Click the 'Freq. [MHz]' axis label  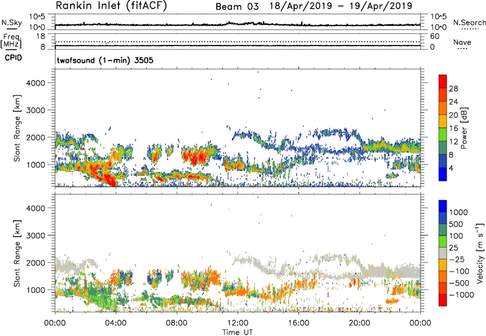pos(11,41)
